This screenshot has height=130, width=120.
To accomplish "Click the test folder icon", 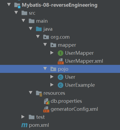I will tap(32, 117).
